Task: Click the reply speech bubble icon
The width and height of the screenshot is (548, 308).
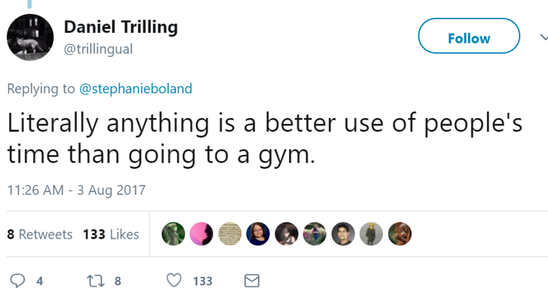Action: 18,281
